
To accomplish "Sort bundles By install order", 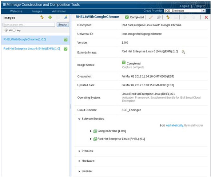I will point(194,125).
